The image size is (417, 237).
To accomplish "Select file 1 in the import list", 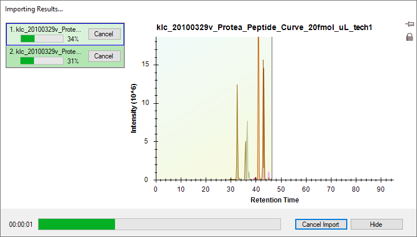I will click(x=65, y=34).
